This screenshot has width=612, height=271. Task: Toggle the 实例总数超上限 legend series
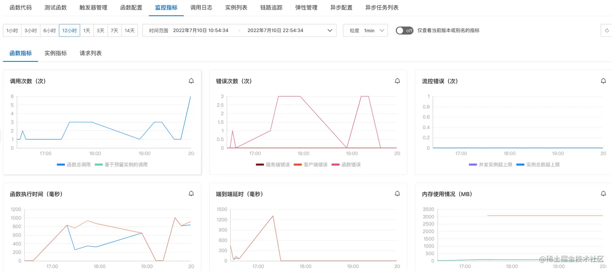(x=538, y=165)
